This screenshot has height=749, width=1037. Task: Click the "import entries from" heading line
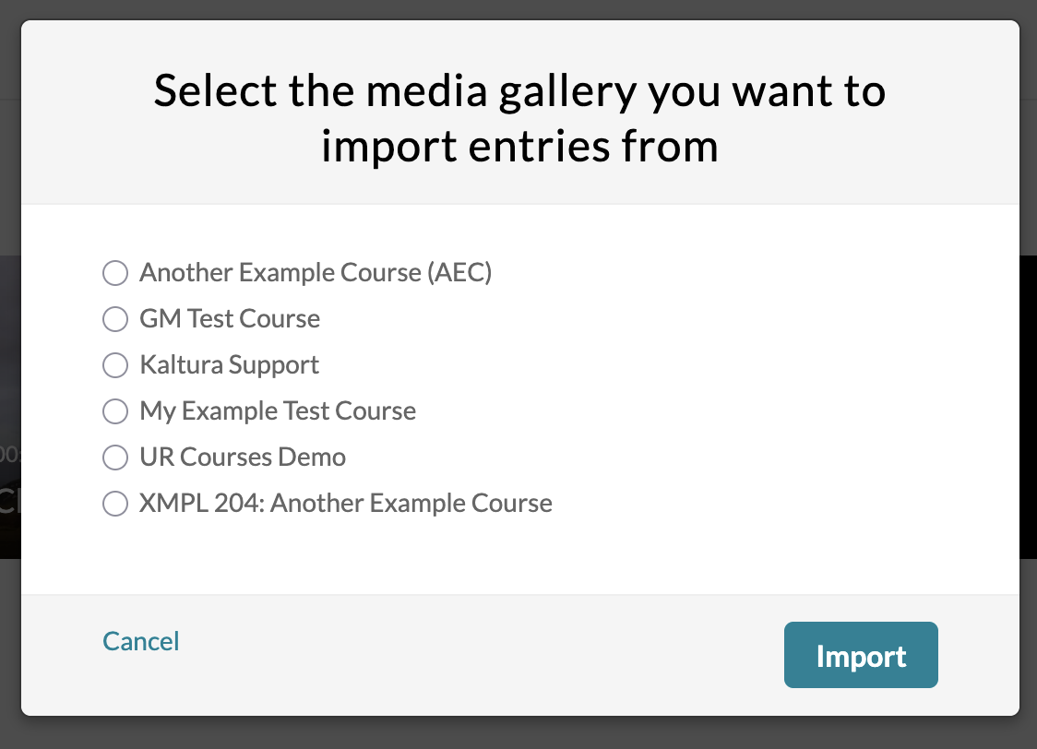519,148
